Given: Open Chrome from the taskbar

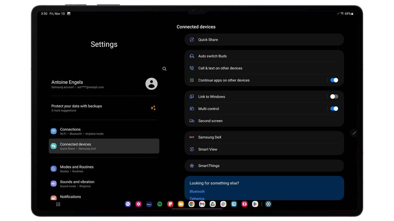Looking at the screenshot, I should (x=191, y=204).
